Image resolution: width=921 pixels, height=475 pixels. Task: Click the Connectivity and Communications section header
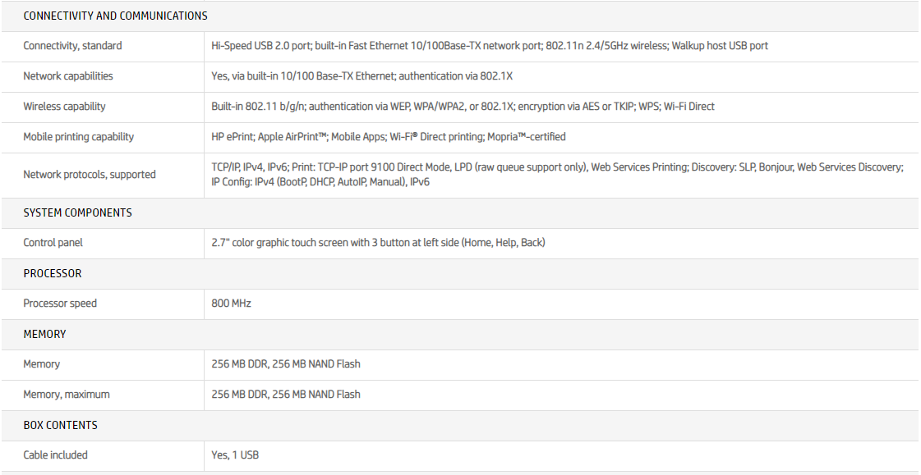click(x=115, y=16)
